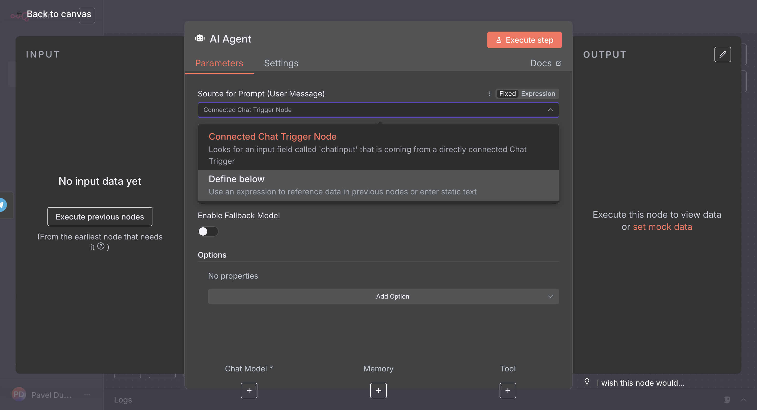Select the Parameters tab

click(219, 63)
